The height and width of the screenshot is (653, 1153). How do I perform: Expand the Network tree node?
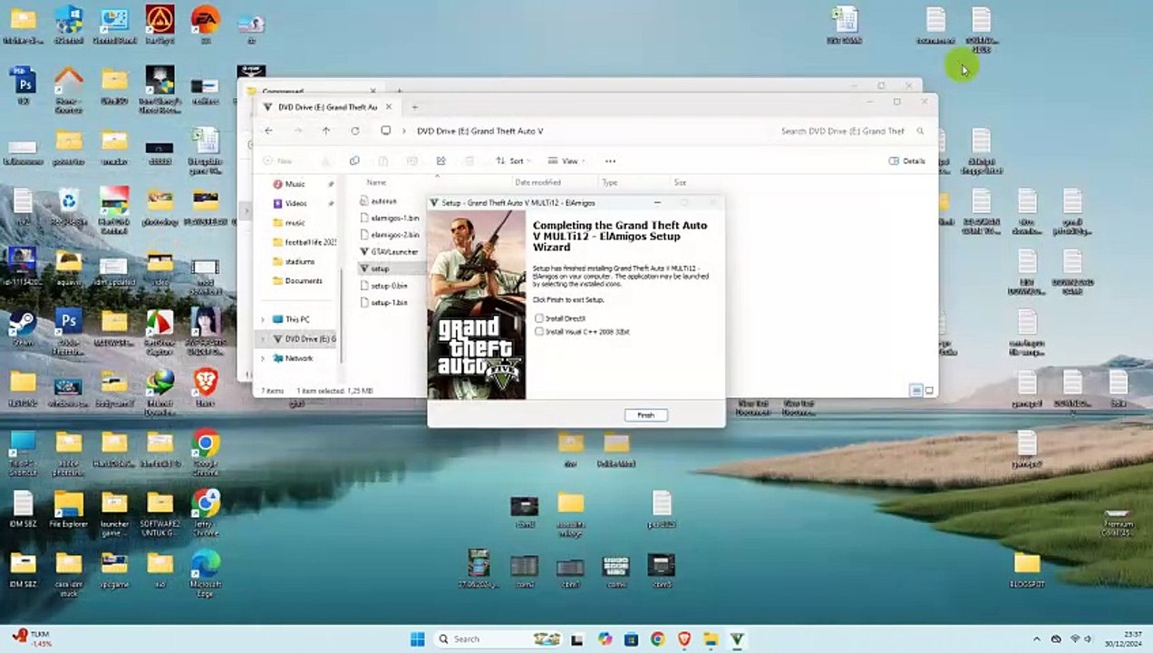click(263, 358)
